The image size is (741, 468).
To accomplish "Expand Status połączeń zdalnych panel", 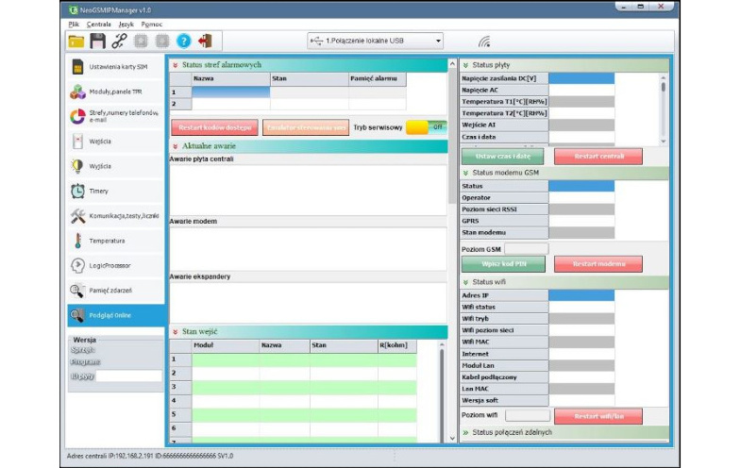I will (x=465, y=432).
